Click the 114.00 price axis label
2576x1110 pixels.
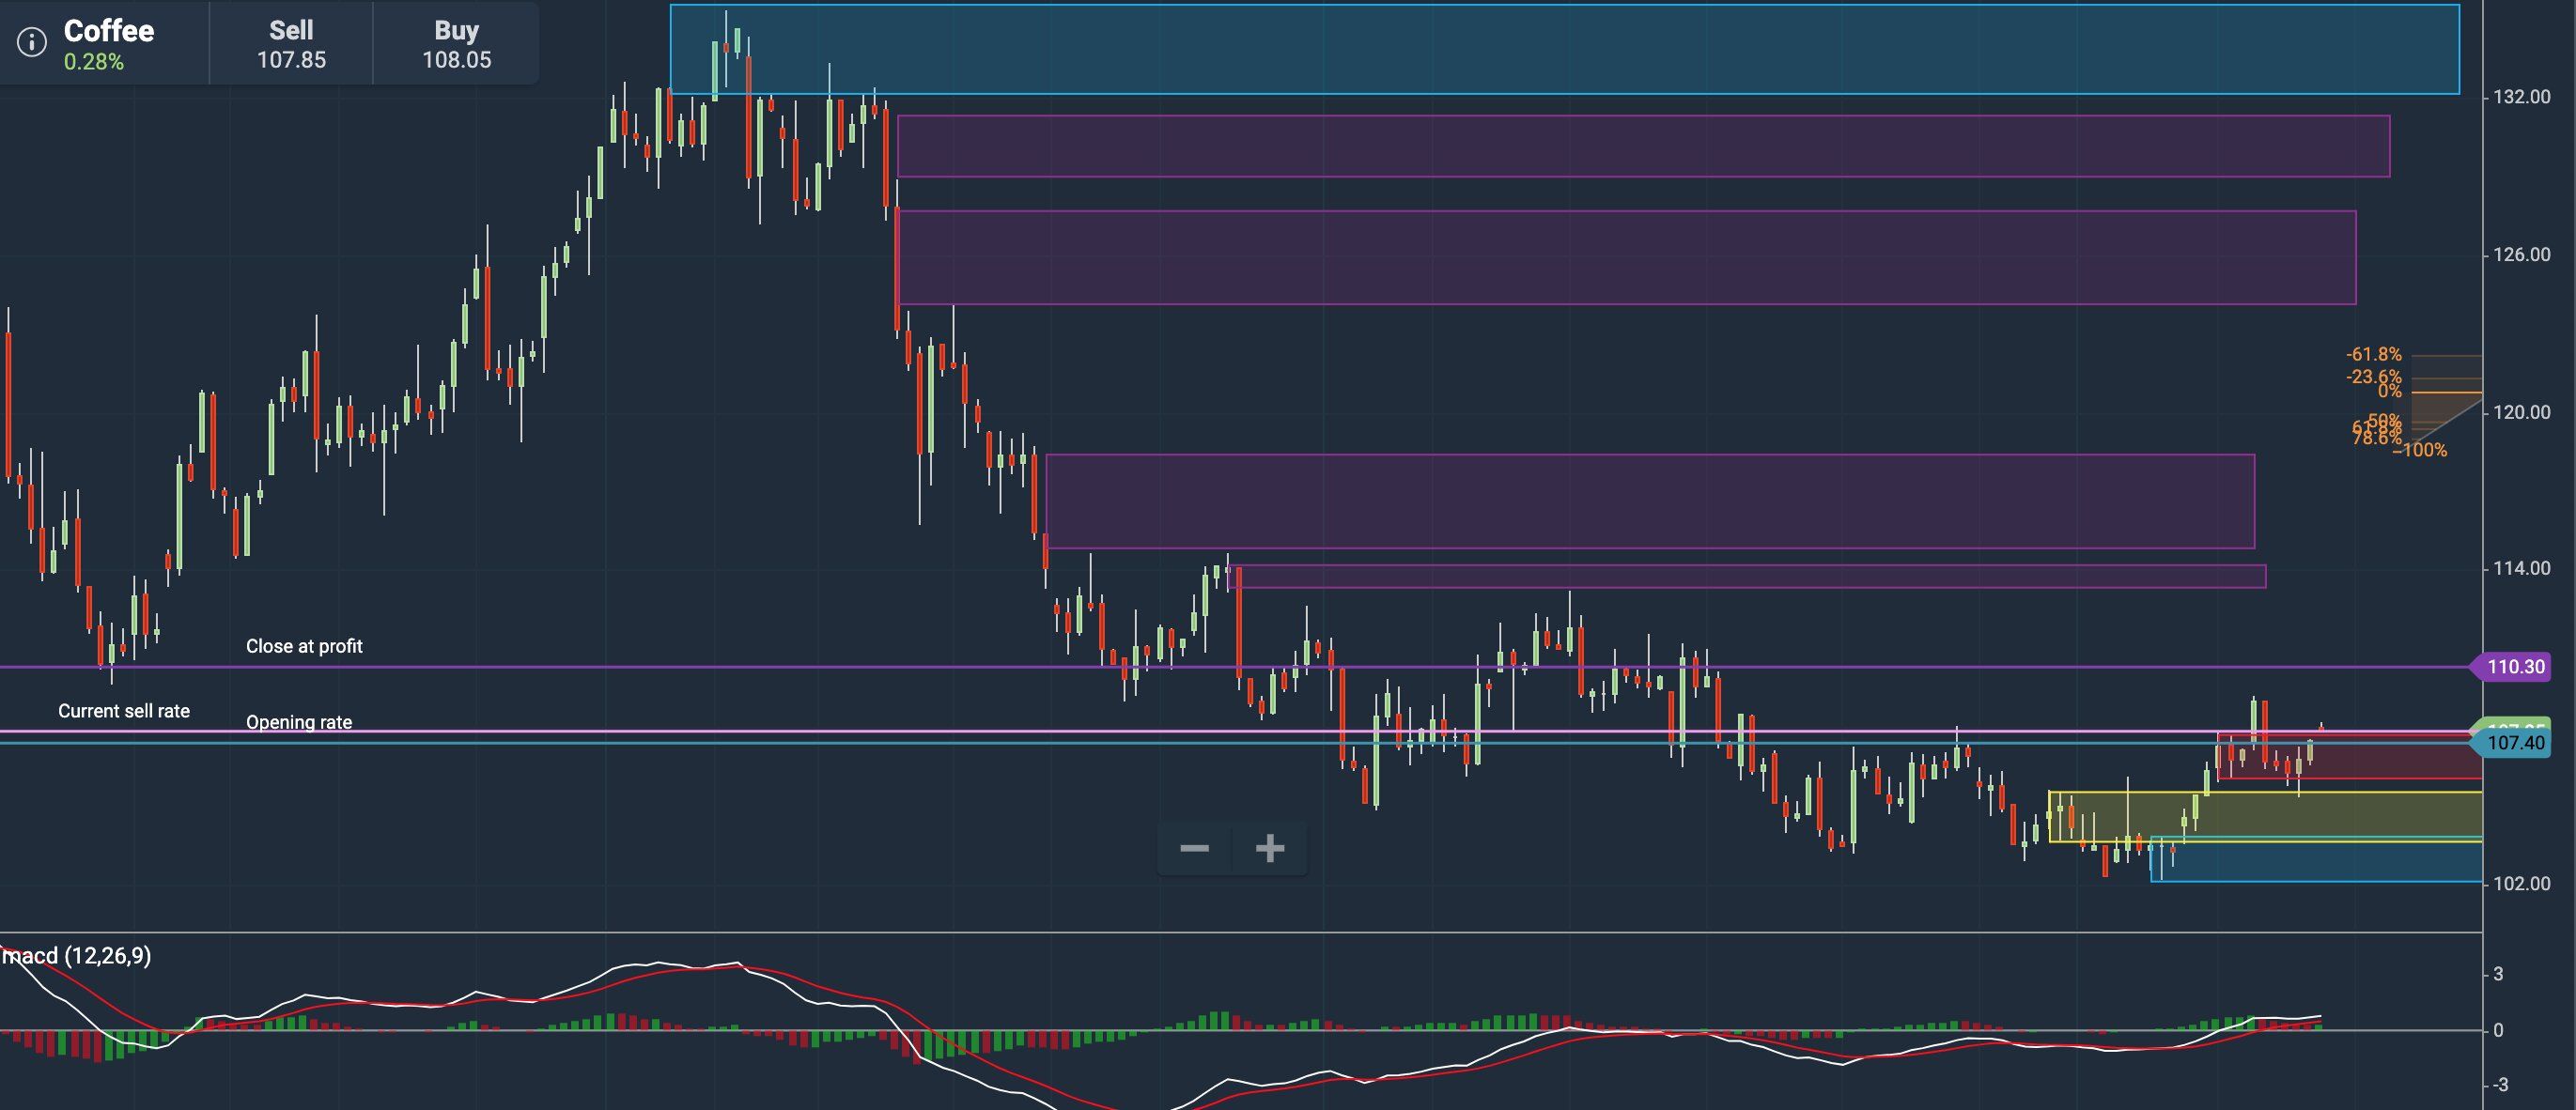click(2521, 568)
